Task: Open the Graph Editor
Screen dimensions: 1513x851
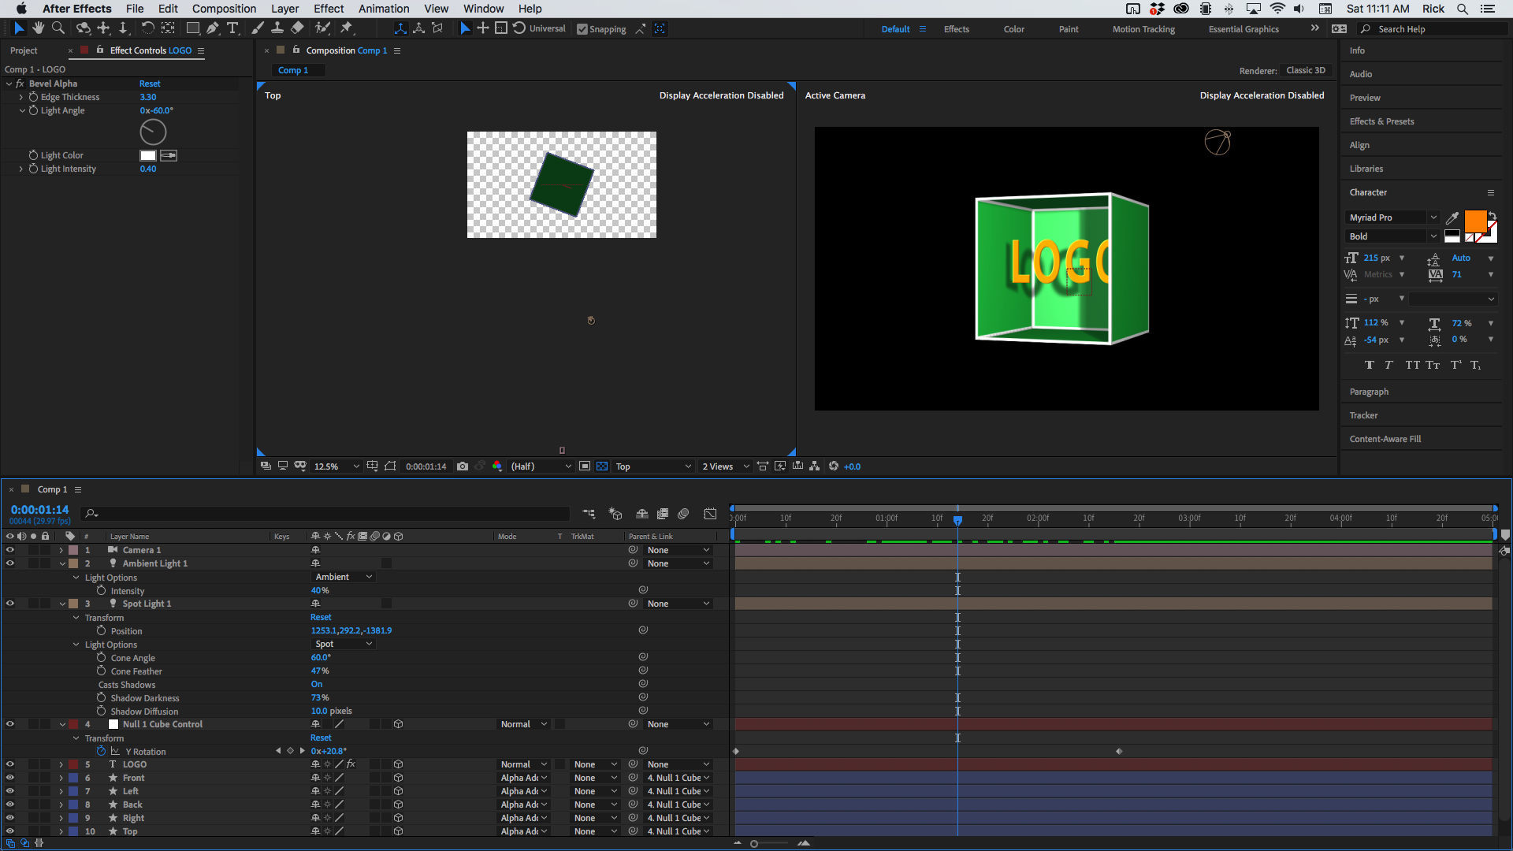Action: (x=710, y=514)
